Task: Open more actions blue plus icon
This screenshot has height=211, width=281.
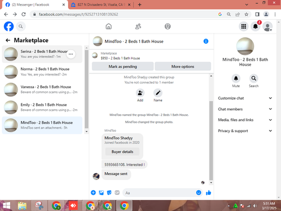Action: click(93, 192)
